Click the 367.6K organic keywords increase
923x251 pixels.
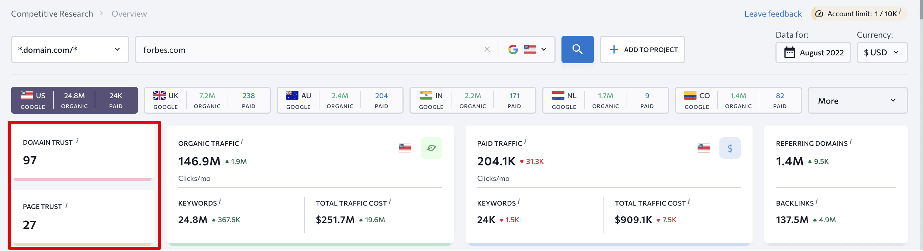click(x=226, y=220)
